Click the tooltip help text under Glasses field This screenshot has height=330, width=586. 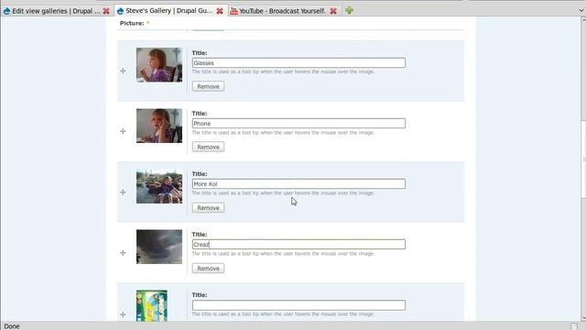[283, 71]
